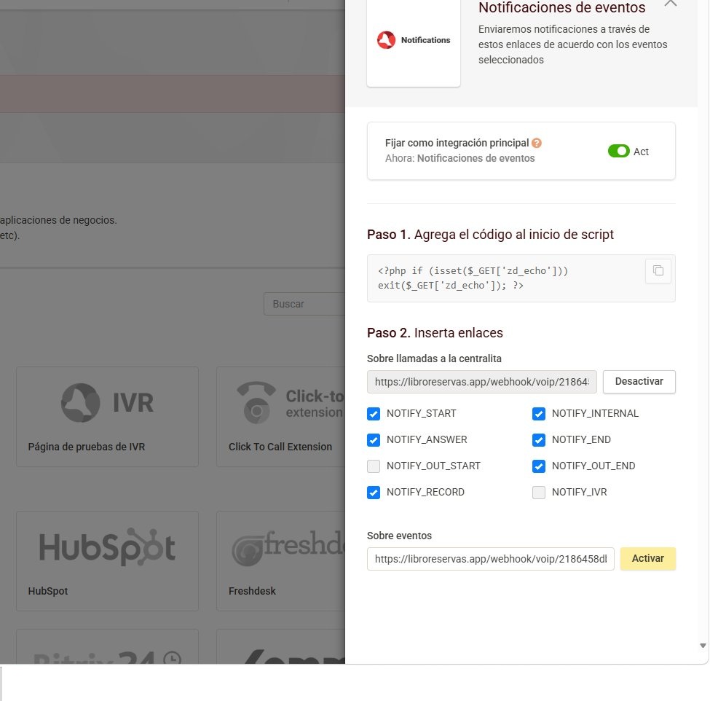Uncheck NOTIFY_END checkbox
710x701 pixels.
(x=539, y=440)
